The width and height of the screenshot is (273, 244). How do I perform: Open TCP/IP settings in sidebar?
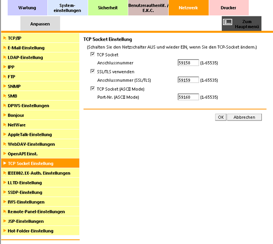[x=40, y=38]
